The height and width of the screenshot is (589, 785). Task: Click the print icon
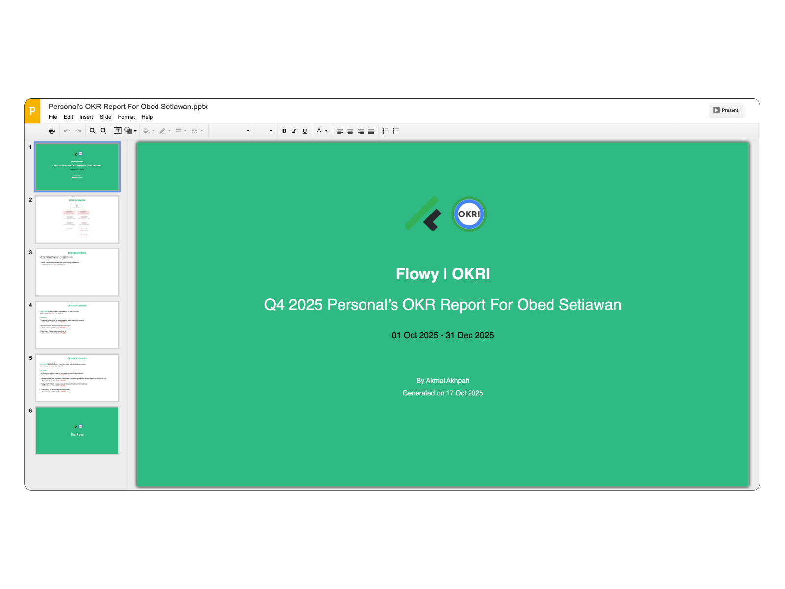pyautogui.click(x=52, y=131)
